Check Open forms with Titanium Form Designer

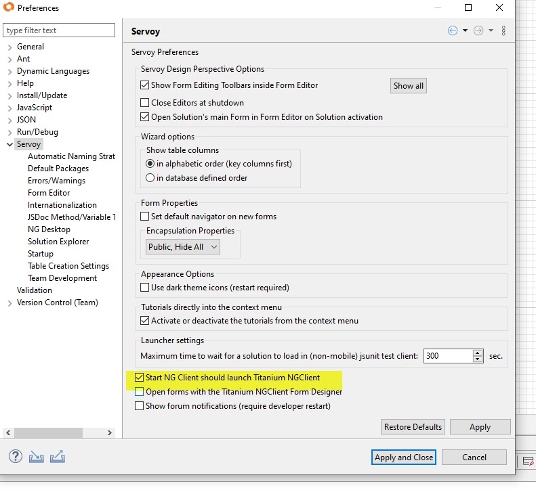(139, 392)
